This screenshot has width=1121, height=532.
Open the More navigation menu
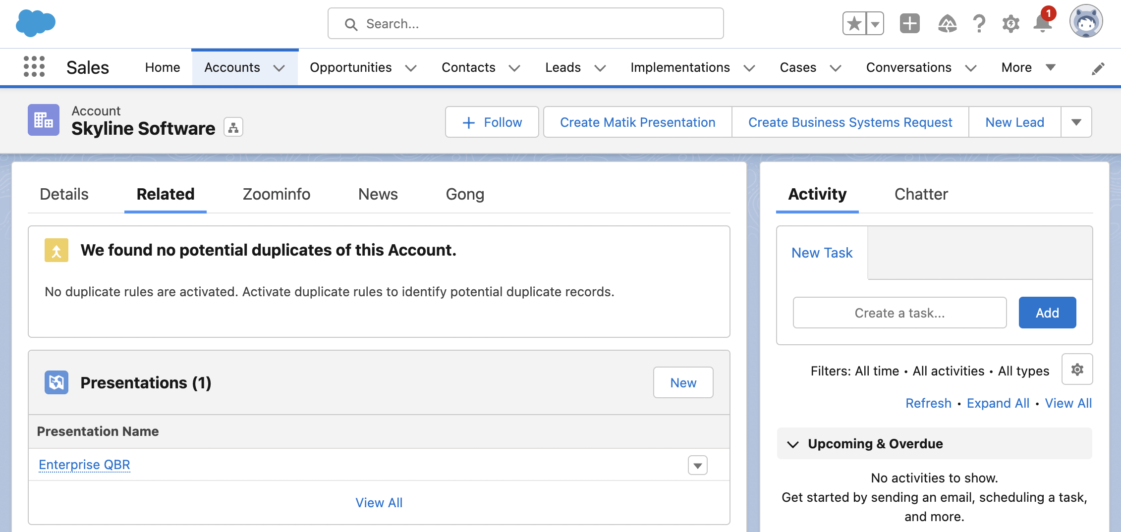(1028, 67)
